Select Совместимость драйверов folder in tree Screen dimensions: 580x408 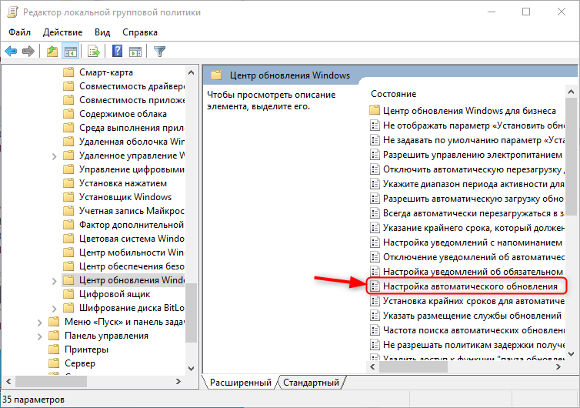(x=124, y=86)
